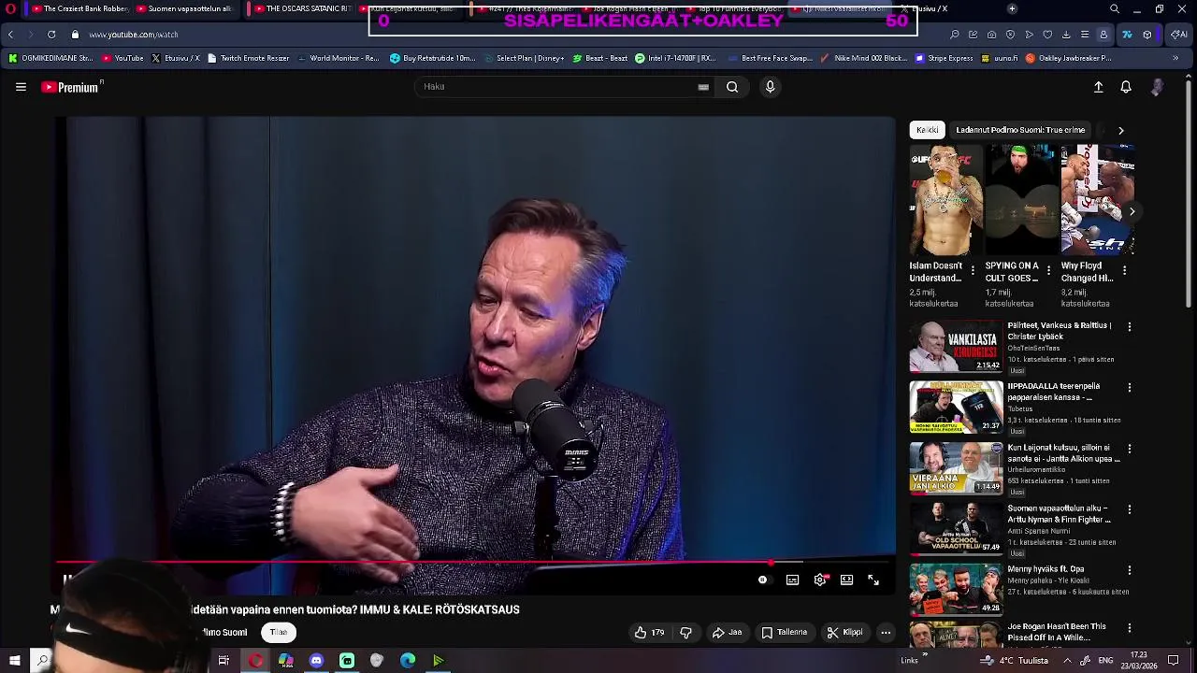
Task: Open options for 'SPYING ON A CULT' short
Action: 1048,271
